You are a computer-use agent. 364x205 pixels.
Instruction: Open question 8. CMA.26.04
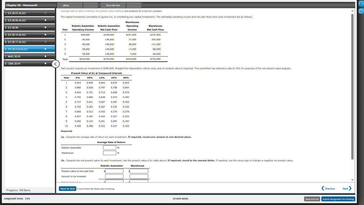[x=30, y=64]
